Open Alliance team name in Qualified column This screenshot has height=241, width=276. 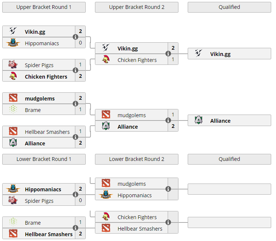tap(220, 121)
